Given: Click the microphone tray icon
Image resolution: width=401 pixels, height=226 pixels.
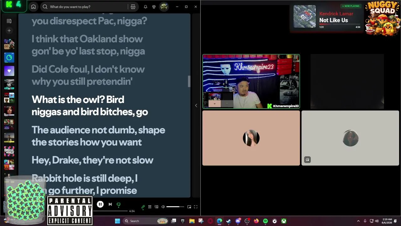Looking at the screenshot, I should 365,221.
